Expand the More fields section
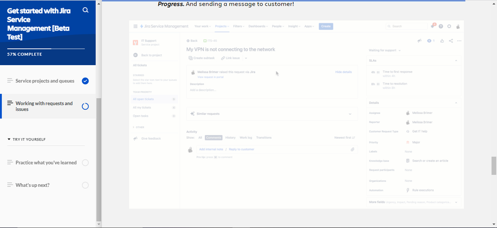 [x=456, y=202]
